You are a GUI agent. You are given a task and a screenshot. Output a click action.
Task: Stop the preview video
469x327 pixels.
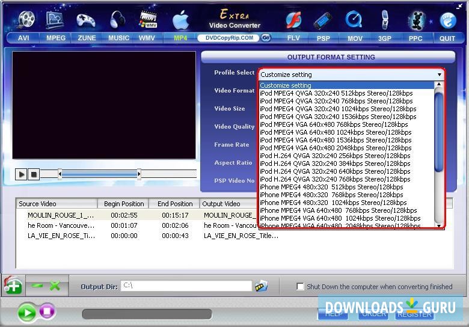tap(34, 174)
